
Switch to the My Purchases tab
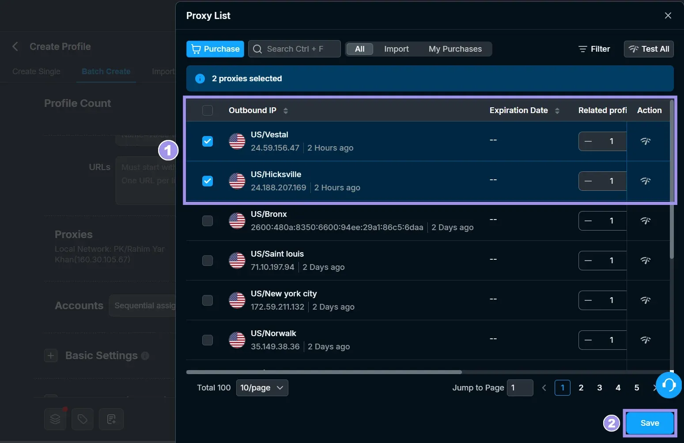pos(455,49)
